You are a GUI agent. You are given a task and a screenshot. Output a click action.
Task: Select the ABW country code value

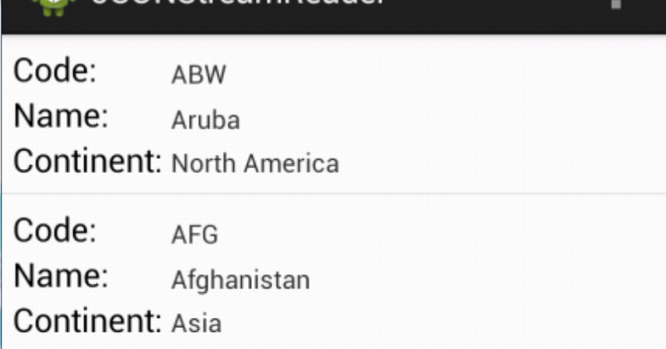198,75
